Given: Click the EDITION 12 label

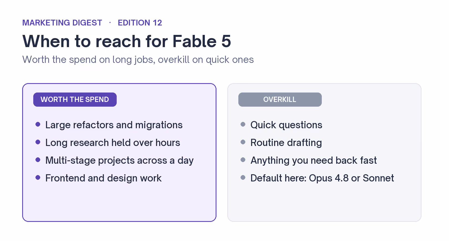Looking at the screenshot, I should pos(140,23).
